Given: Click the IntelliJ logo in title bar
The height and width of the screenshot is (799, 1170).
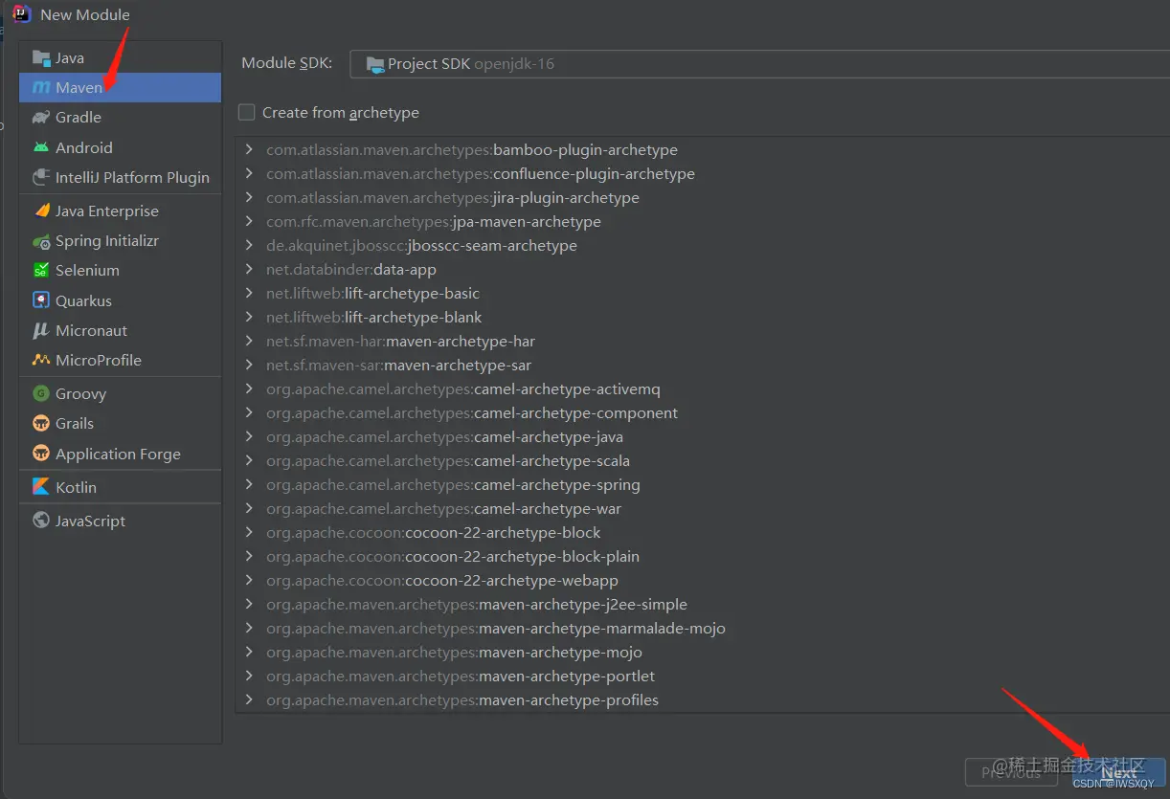Looking at the screenshot, I should (22, 14).
